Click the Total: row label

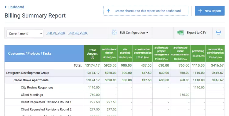click(x=78, y=65)
